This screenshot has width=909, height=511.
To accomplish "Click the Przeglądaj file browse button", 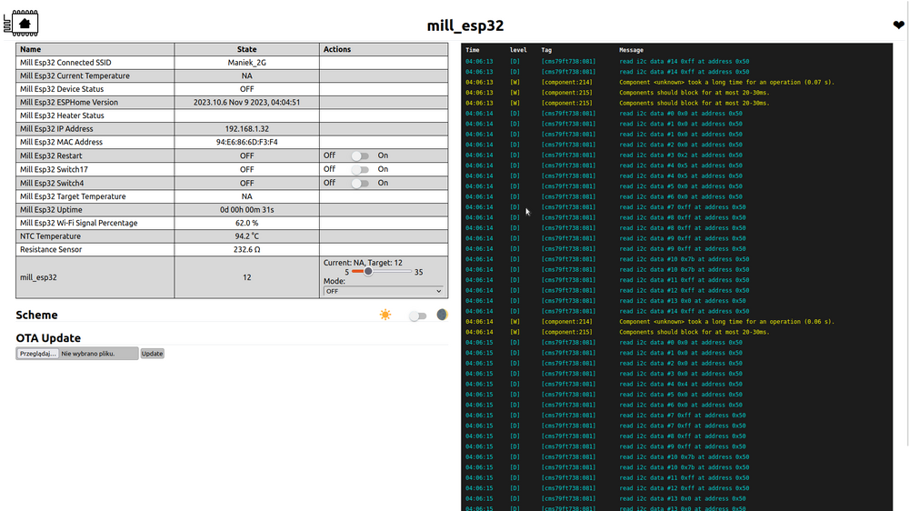I will (38, 354).
